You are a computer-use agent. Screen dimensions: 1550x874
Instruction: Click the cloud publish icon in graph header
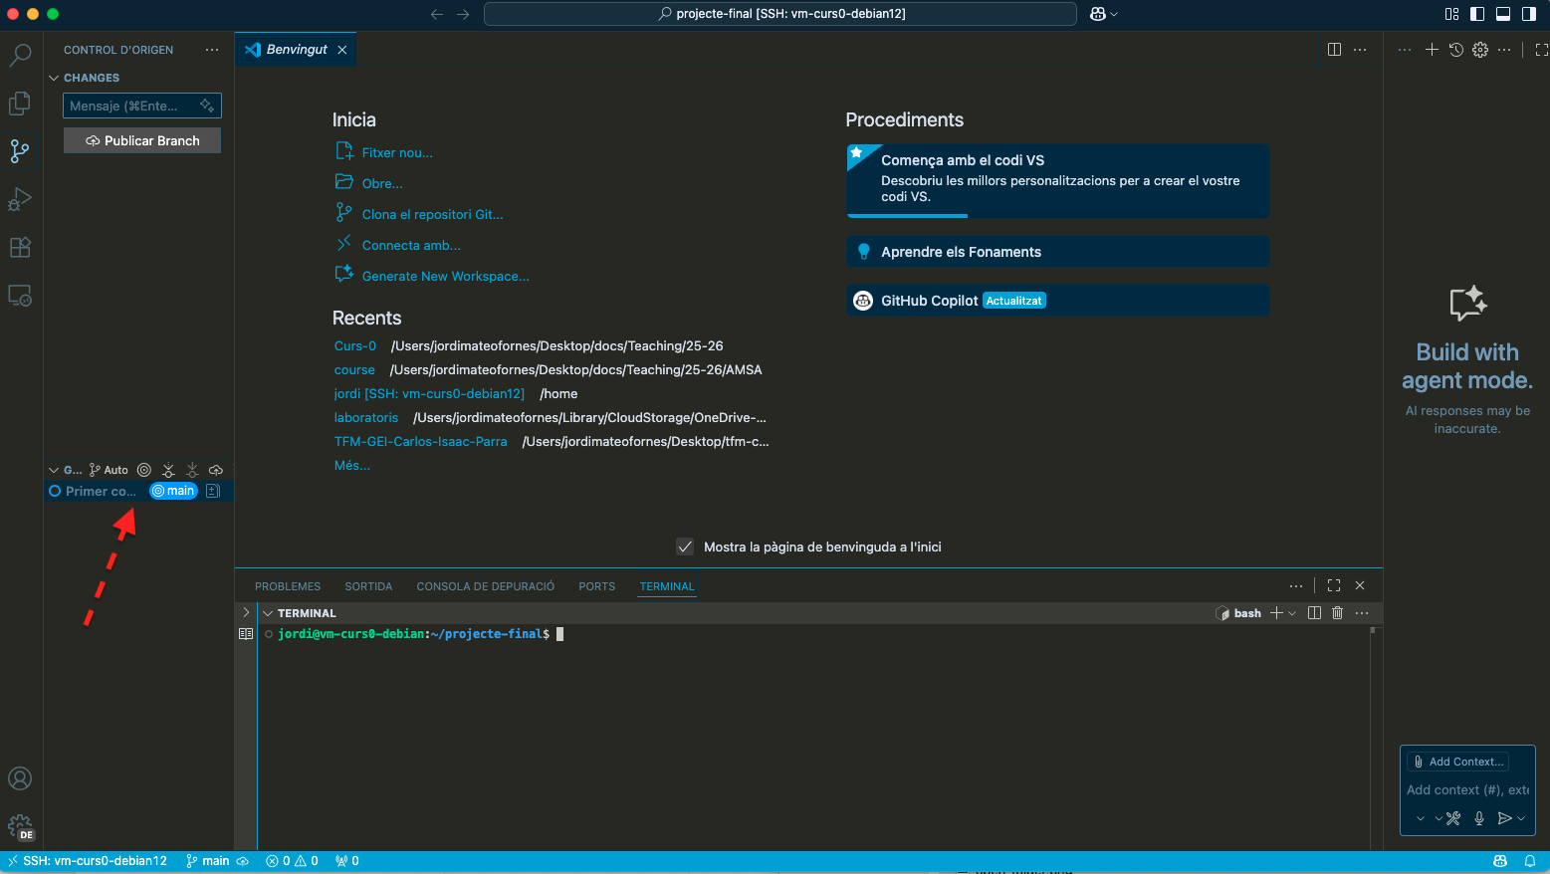[216, 470]
